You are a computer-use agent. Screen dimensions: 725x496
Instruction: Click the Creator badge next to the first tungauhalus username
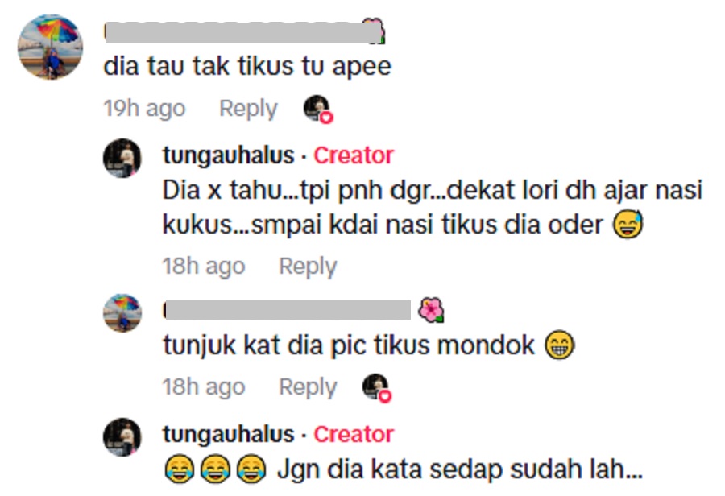coord(354,155)
